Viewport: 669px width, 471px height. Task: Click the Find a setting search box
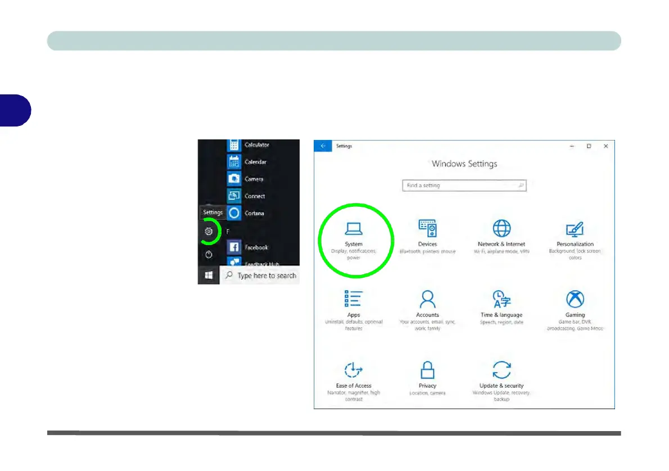(x=464, y=185)
